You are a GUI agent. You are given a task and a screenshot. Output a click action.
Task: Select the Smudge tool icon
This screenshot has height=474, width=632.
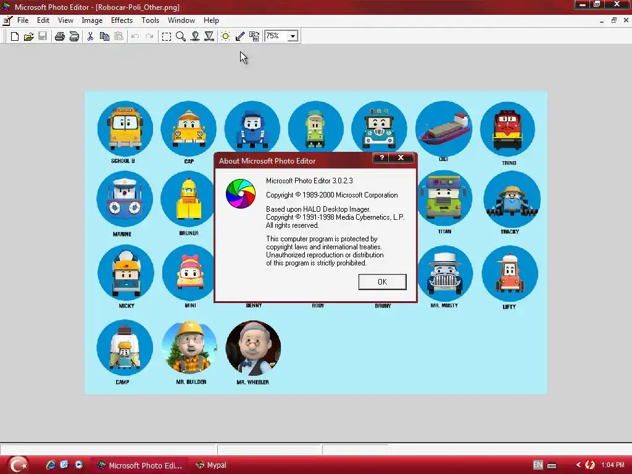pyautogui.click(x=195, y=36)
